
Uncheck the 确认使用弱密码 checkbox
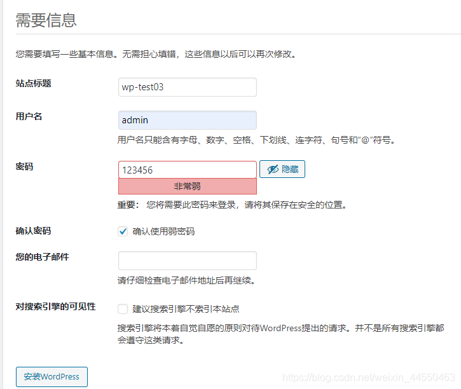point(123,231)
